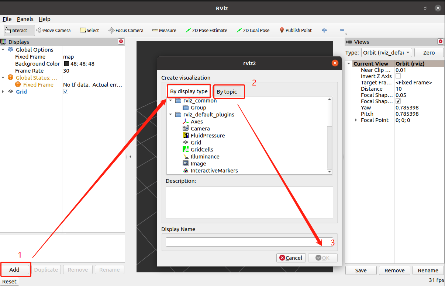Click the Display Name input field
The image size is (445, 286).
coord(249,242)
